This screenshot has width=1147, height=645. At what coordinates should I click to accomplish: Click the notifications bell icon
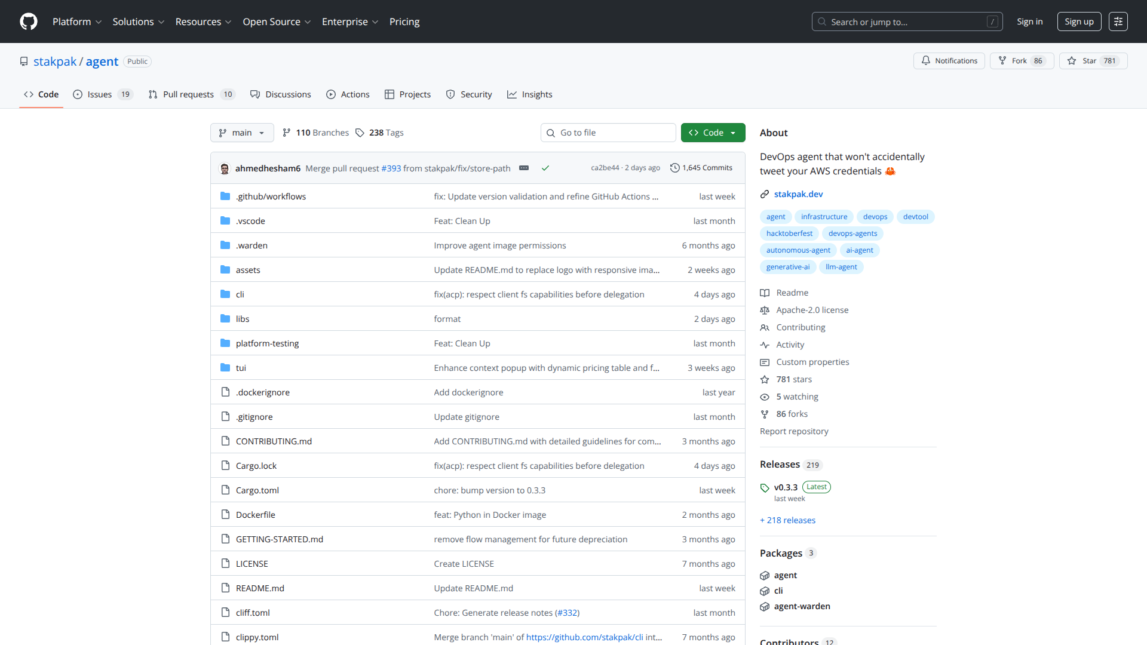pyautogui.click(x=926, y=60)
